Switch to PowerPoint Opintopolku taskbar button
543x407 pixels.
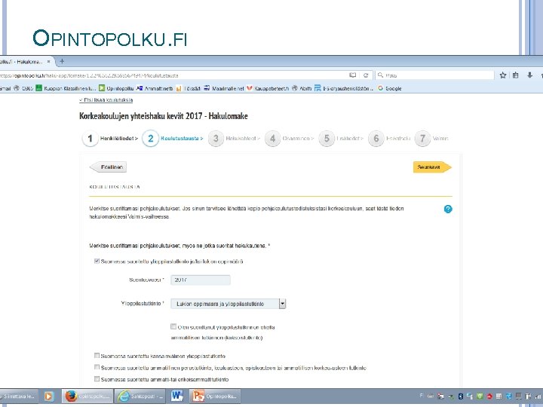click(215, 396)
